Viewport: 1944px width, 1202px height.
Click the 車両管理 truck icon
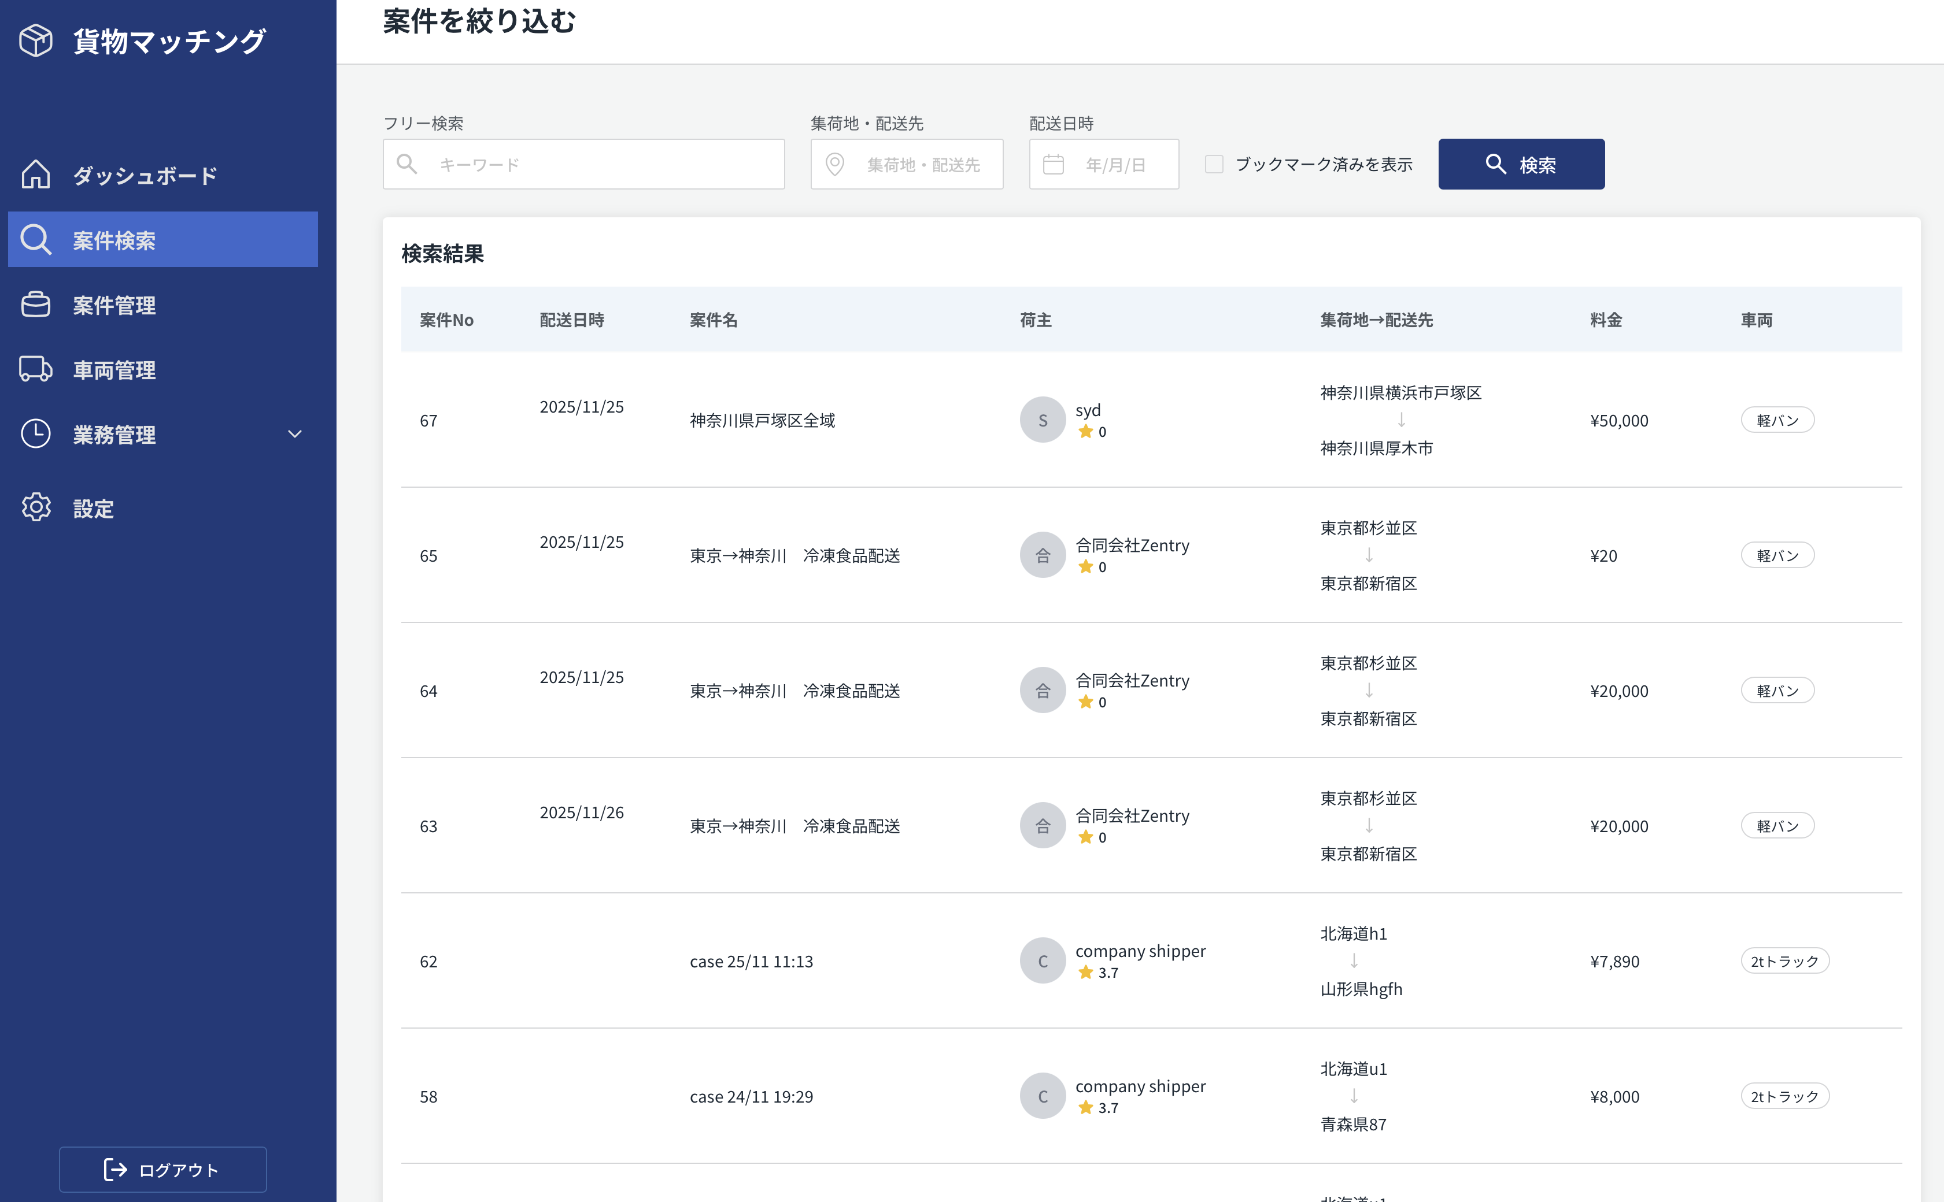click(36, 369)
